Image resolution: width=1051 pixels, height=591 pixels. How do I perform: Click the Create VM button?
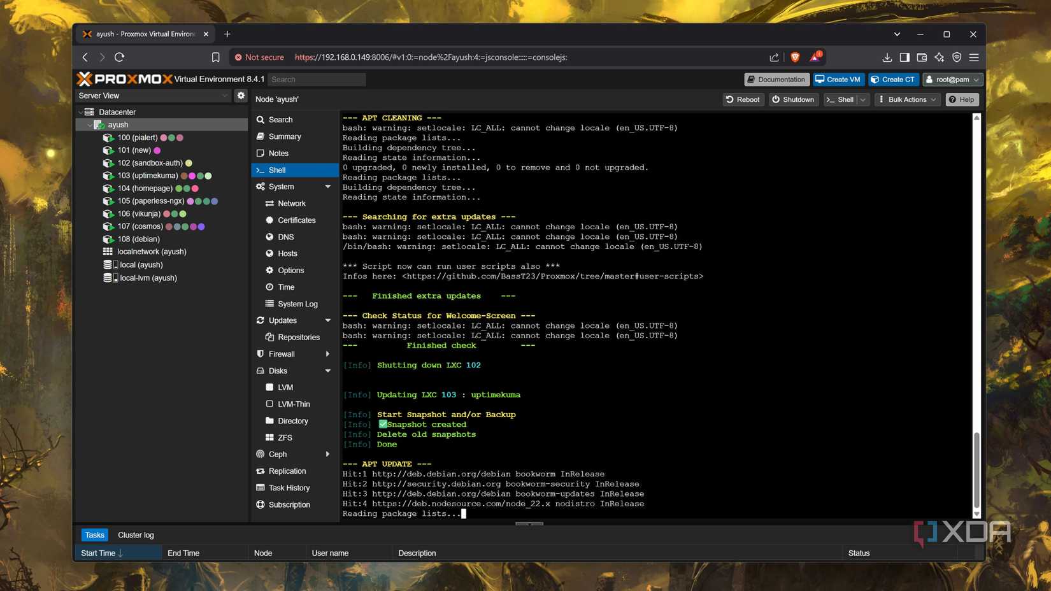pyautogui.click(x=838, y=80)
